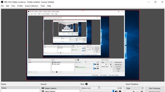The width and height of the screenshot is (165, 92).
Task: Mute Desktop Audio in the main window mixer
Action: tap(116, 91)
